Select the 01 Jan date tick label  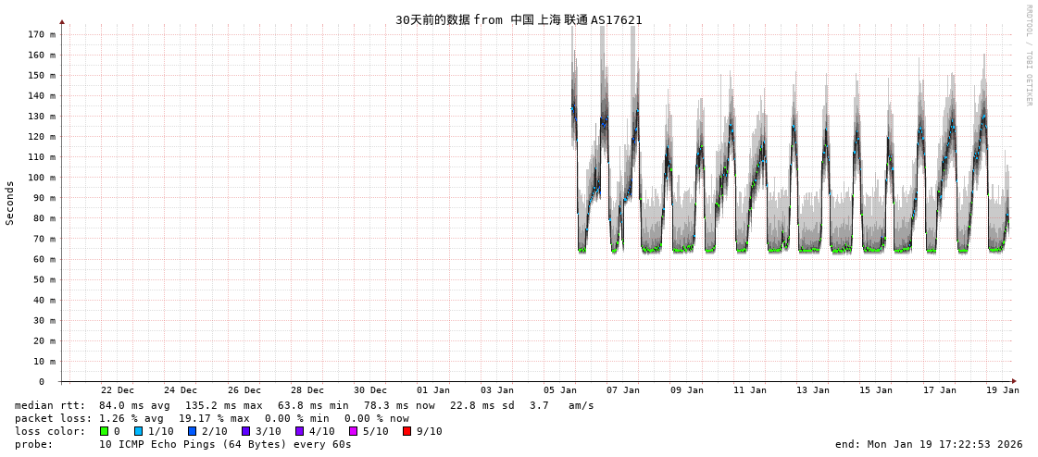432,390
